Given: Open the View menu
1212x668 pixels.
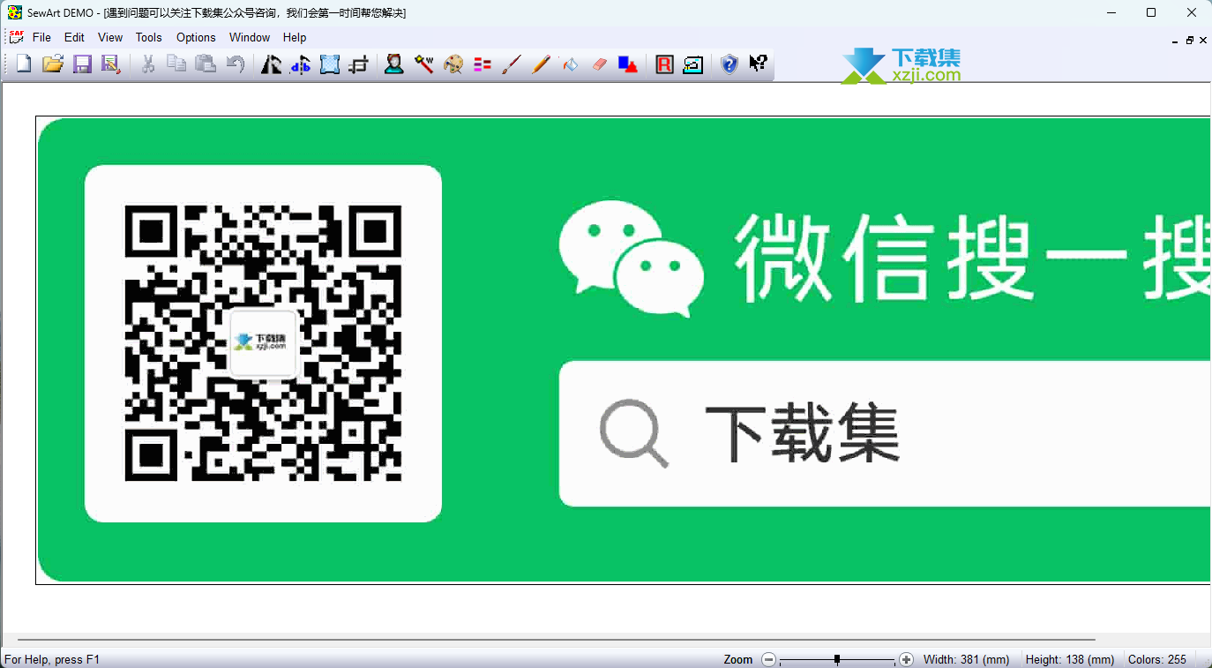Looking at the screenshot, I should coord(110,37).
